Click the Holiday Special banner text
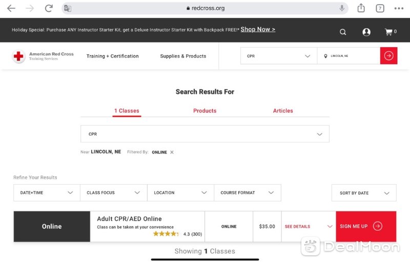410x263 pixels. tap(126, 30)
